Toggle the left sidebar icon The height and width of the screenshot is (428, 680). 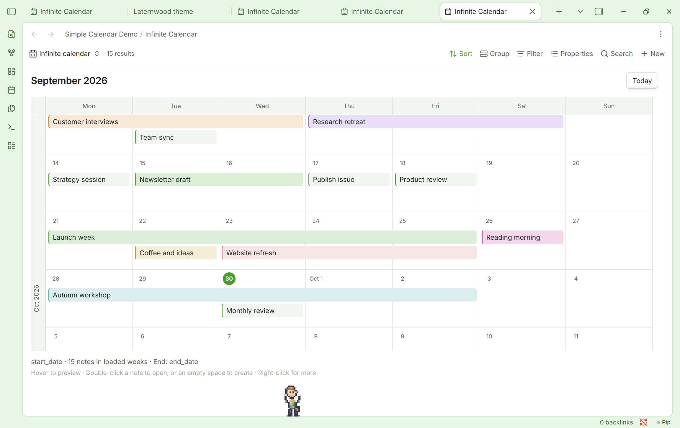pyautogui.click(x=12, y=11)
